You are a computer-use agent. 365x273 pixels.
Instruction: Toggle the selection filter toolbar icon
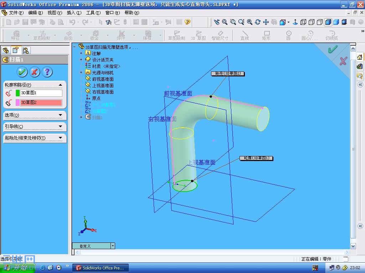click(108, 22)
